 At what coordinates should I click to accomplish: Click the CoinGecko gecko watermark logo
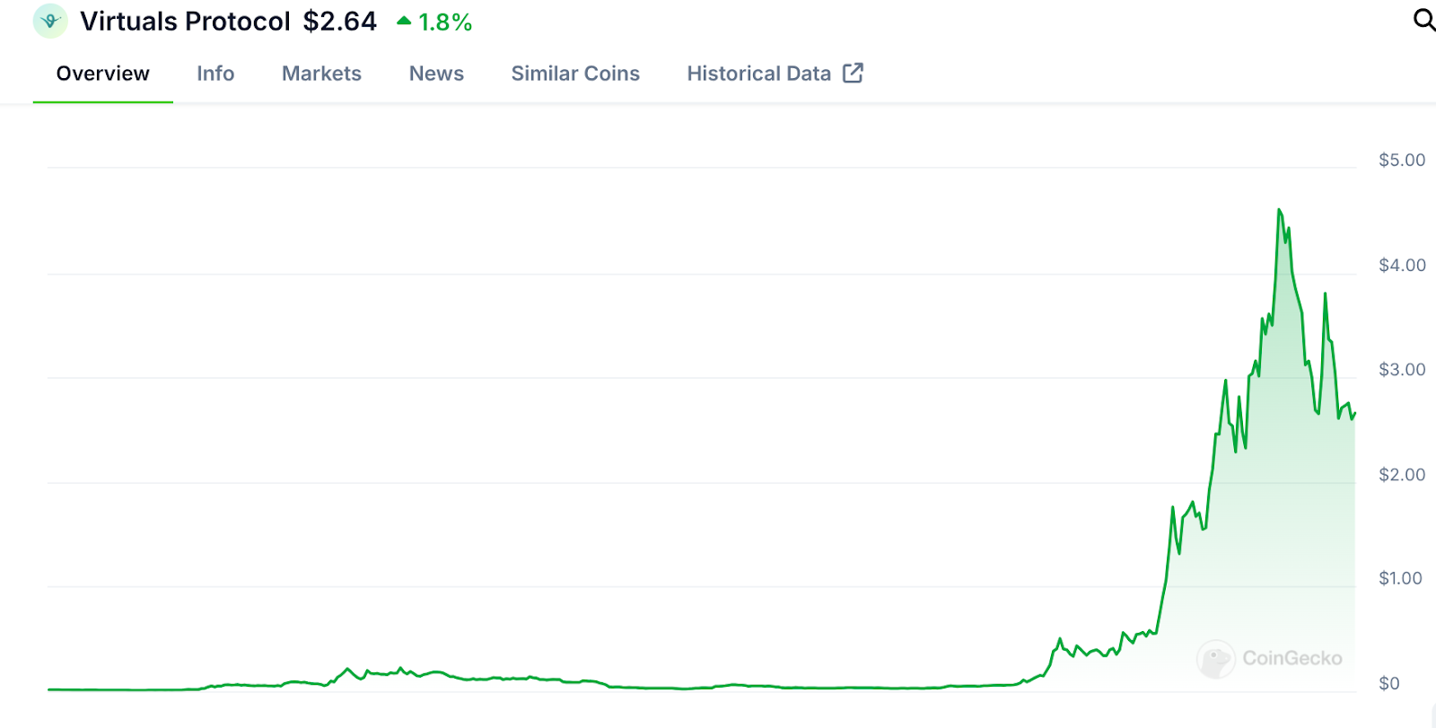(x=1216, y=659)
